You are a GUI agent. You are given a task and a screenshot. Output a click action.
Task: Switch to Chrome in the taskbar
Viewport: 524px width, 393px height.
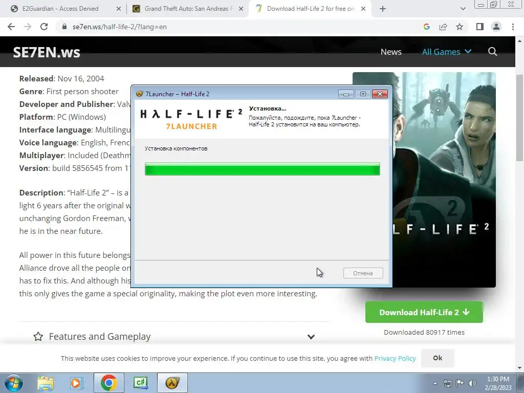click(108, 383)
